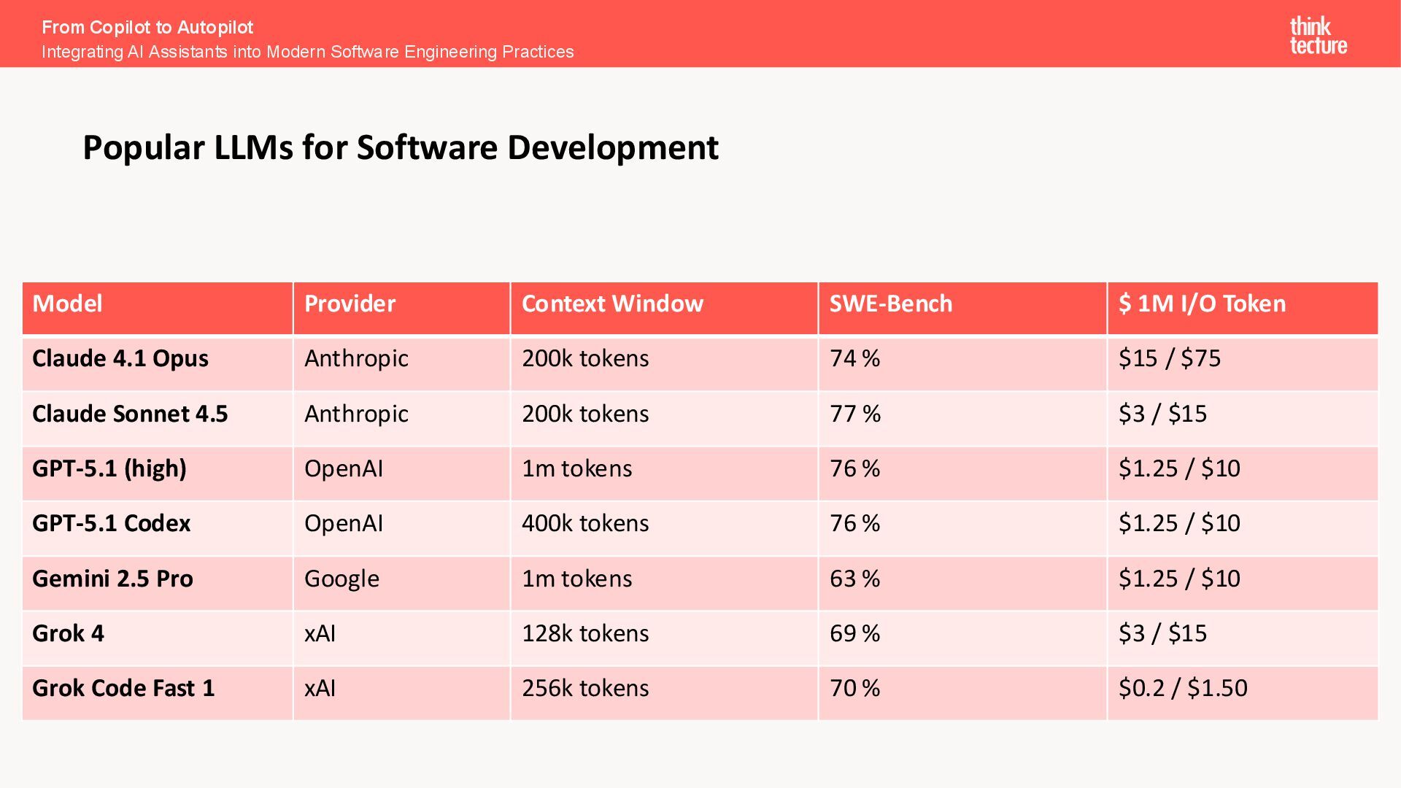Image resolution: width=1401 pixels, height=788 pixels.
Task: Click the Context Window column header
Action: 664,308
